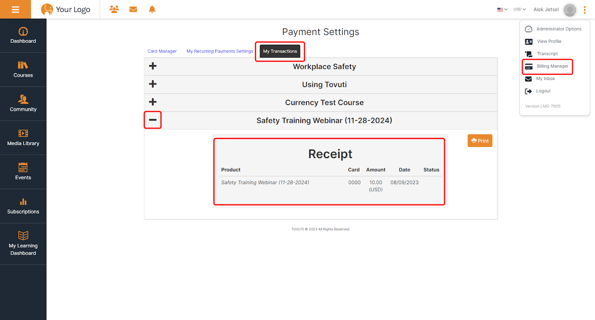Select the My Transactions tab
The width and height of the screenshot is (595, 320).
[280, 51]
